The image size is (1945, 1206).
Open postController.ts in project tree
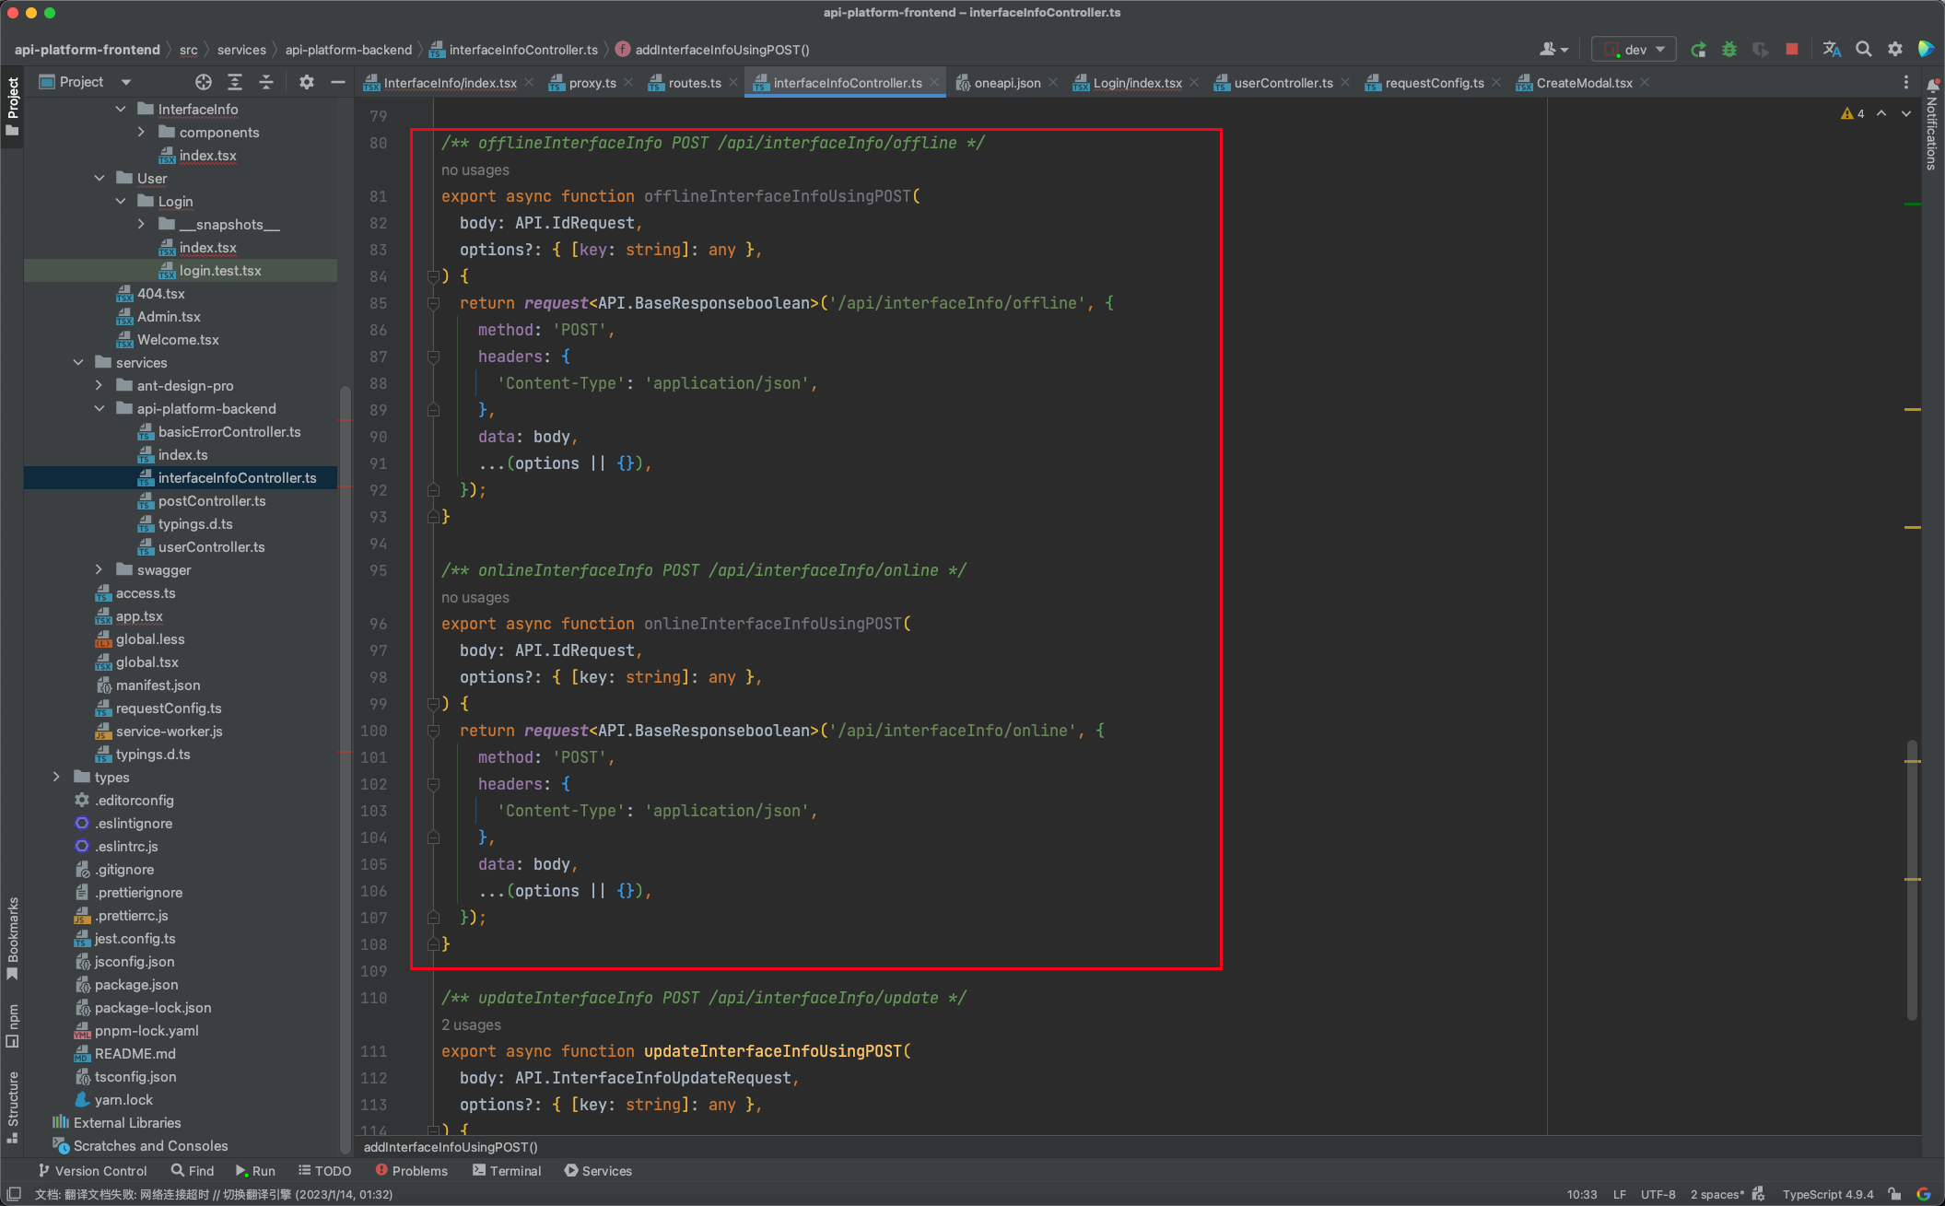coord(212,501)
